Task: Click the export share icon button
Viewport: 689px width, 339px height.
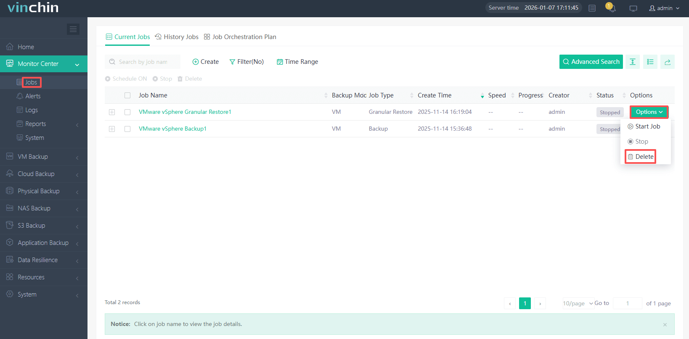Action: pyautogui.click(x=667, y=62)
